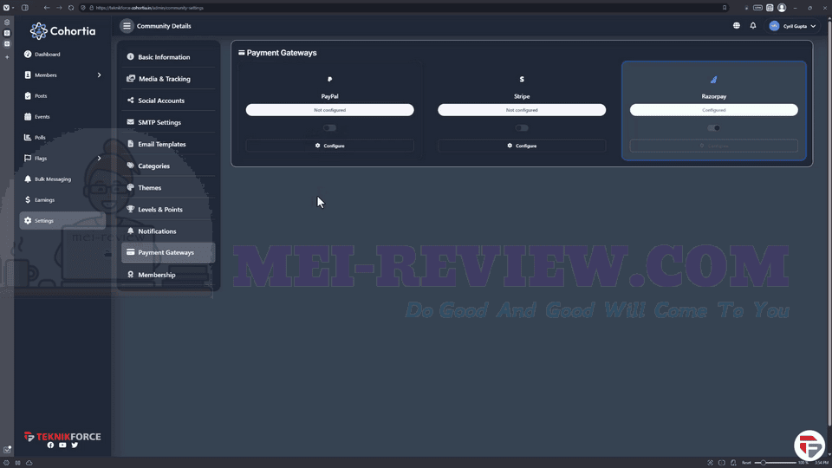The image size is (832, 468).
Task: Switch the Razorpay gateway toggle
Action: tap(713, 128)
